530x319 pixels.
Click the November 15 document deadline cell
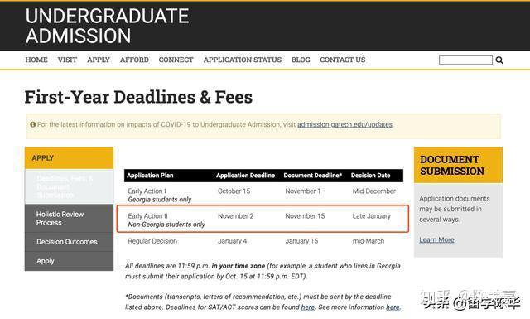click(x=305, y=216)
